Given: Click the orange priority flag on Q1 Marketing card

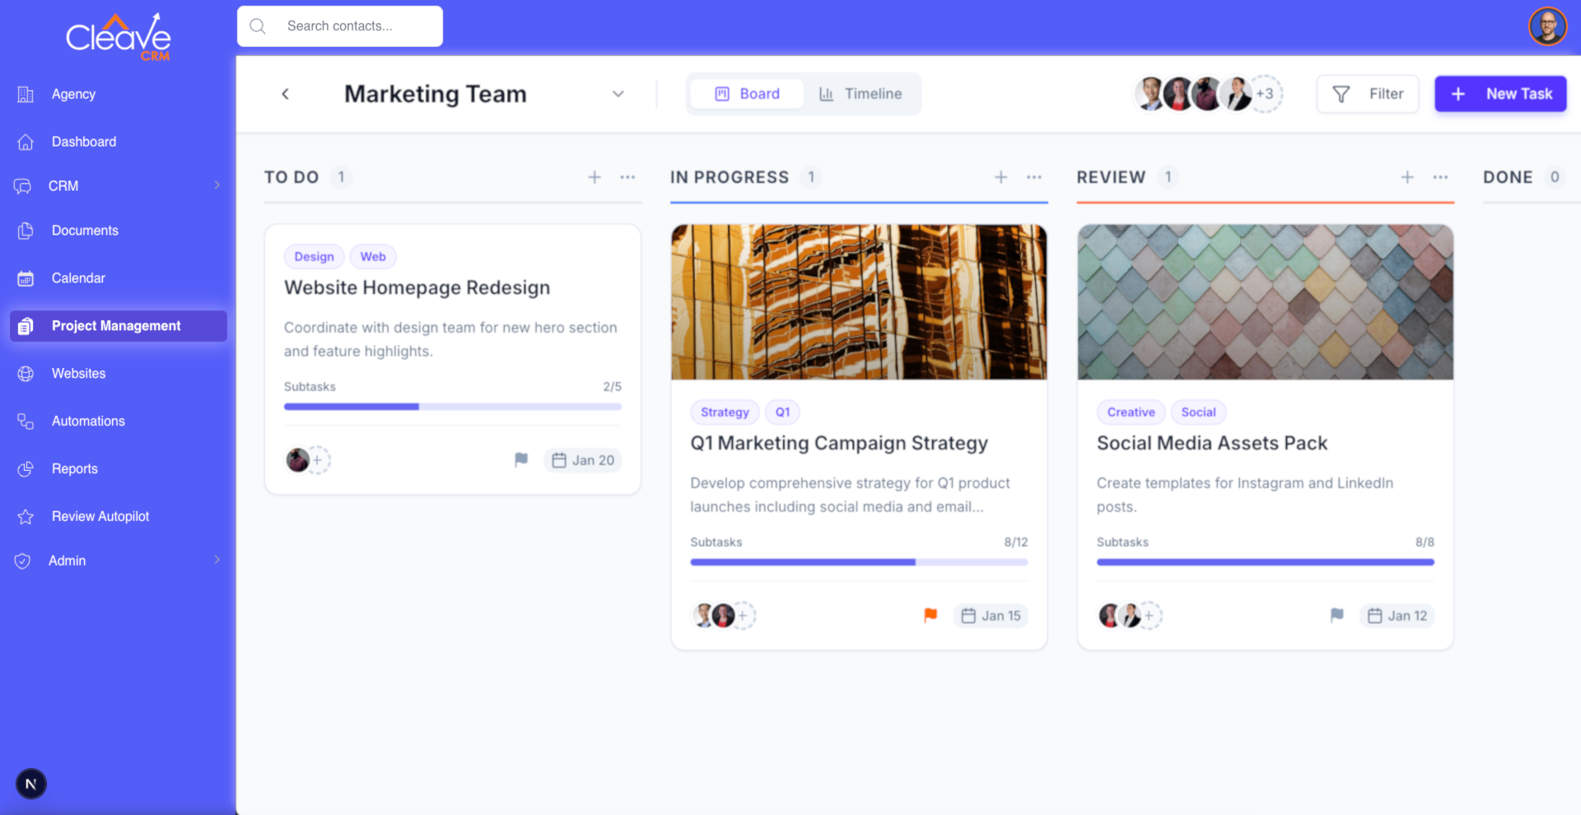Looking at the screenshot, I should (x=930, y=615).
